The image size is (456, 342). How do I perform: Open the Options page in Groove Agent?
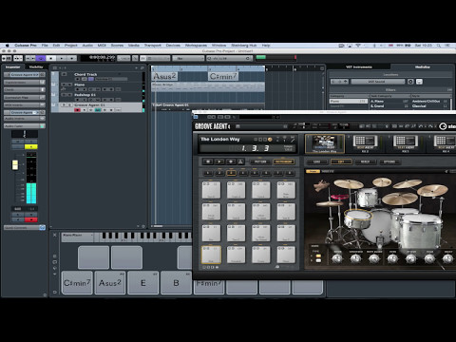coord(389,161)
